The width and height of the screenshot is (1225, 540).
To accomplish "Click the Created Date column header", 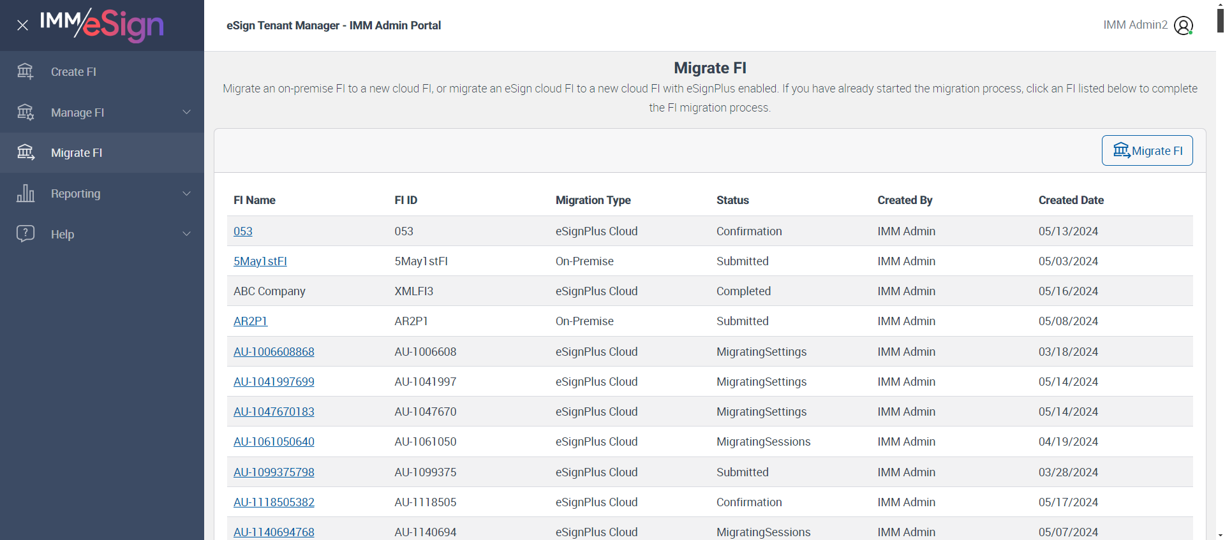I will click(1071, 200).
